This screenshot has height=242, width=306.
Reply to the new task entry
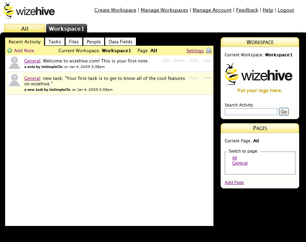pyautogui.click(x=194, y=78)
